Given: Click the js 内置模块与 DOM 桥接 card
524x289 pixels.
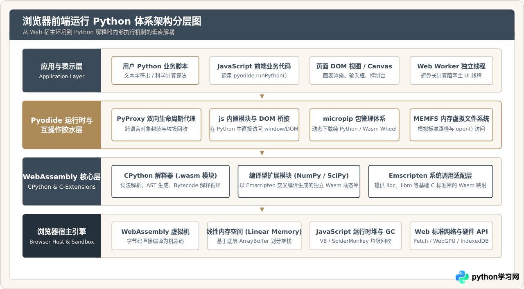Looking at the screenshot, I should click(254, 125).
